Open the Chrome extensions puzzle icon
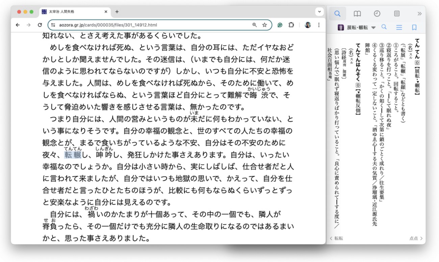 (x=291, y=25)
